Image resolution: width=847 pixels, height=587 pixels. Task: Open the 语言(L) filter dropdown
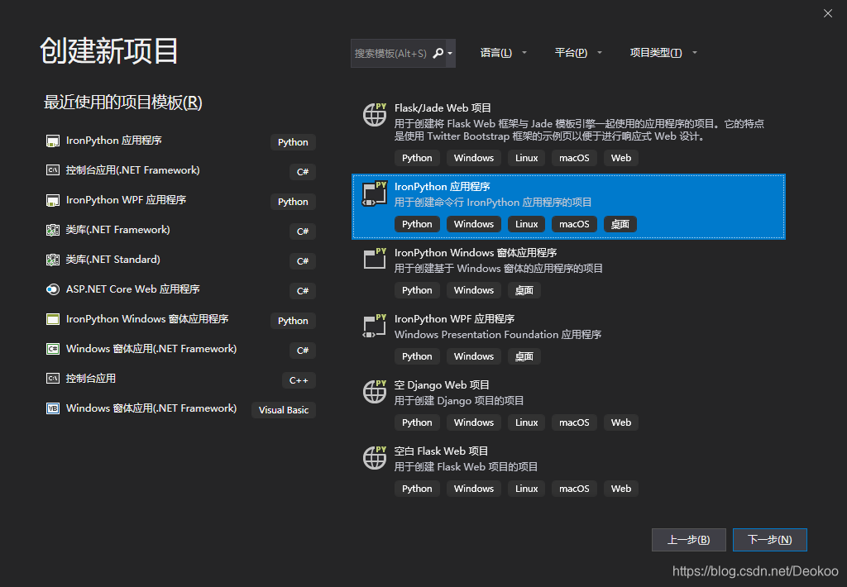point(503,53)
